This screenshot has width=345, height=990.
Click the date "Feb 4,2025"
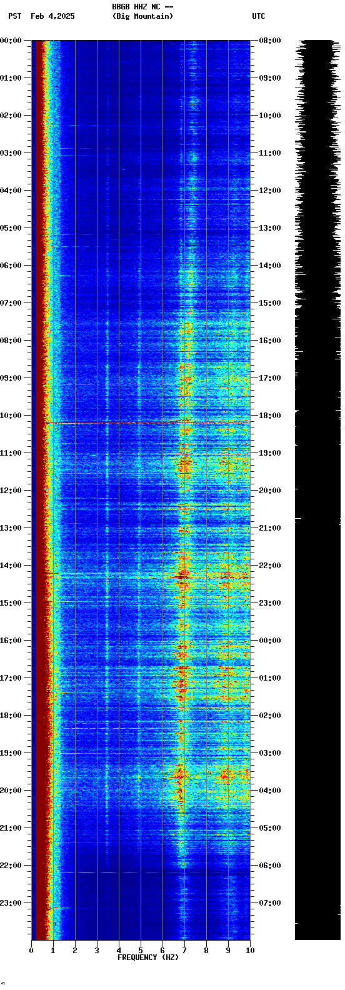(x=52, y=16)
